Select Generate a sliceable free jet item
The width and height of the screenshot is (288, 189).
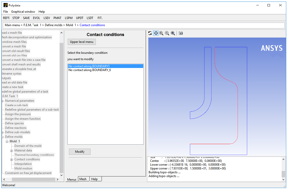point(19,69)
